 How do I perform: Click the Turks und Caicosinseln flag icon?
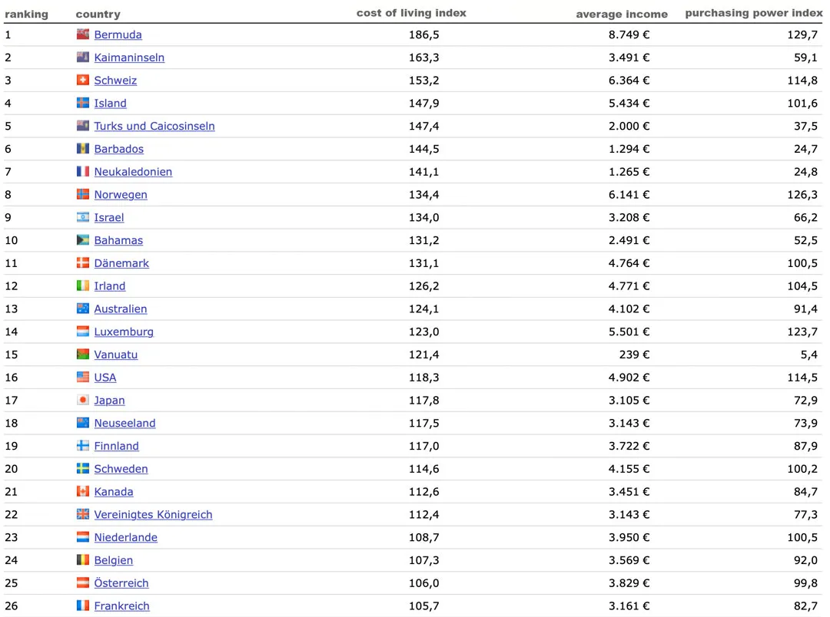(x=82, y=125)
